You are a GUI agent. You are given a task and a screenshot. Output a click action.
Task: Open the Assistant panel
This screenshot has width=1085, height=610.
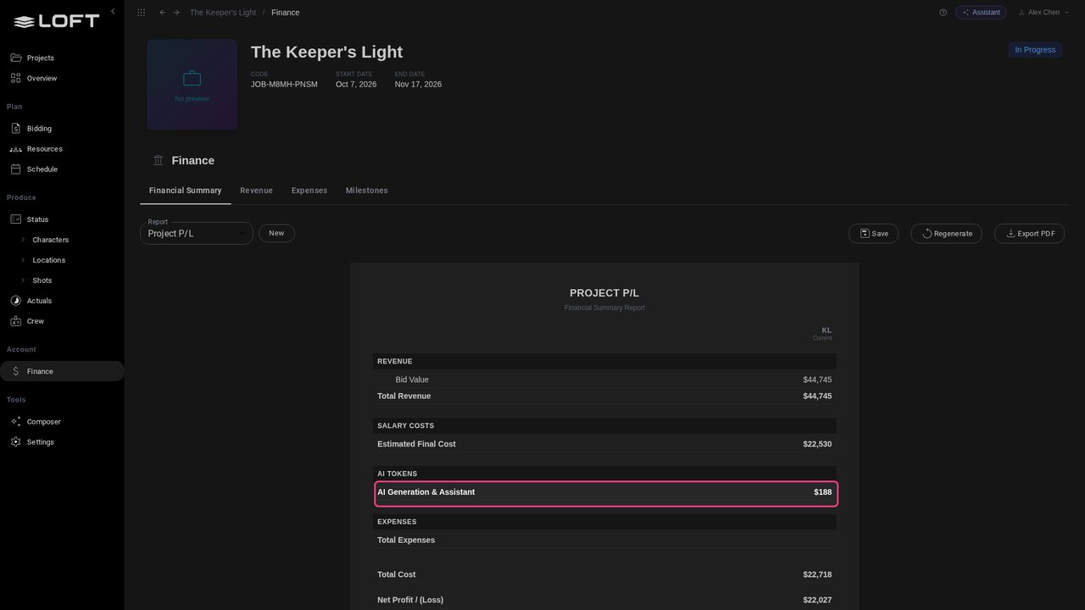[981, 13]
